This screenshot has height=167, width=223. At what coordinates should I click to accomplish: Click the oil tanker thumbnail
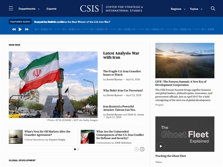pos(16,137)
